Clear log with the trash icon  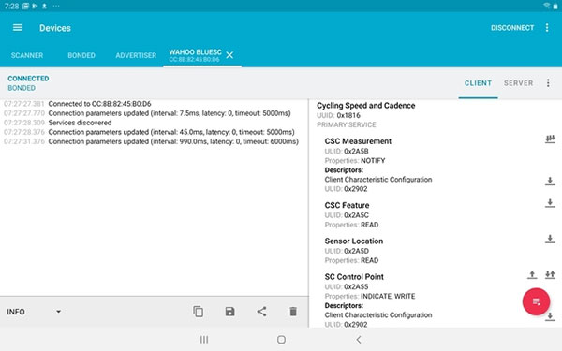[x=293, y=312]
